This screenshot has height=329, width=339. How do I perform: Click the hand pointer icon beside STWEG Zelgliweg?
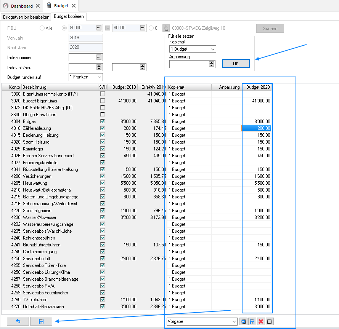(x=166, y=28)
